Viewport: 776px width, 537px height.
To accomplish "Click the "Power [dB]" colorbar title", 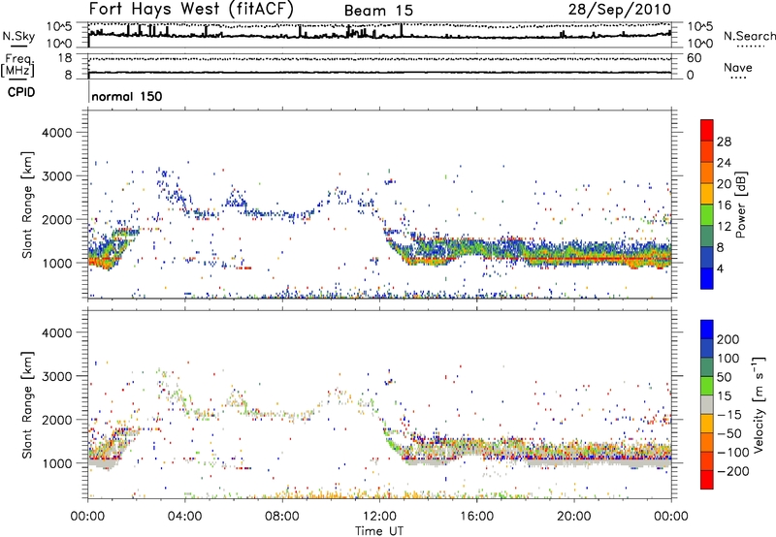I will [x=741, y=205].
